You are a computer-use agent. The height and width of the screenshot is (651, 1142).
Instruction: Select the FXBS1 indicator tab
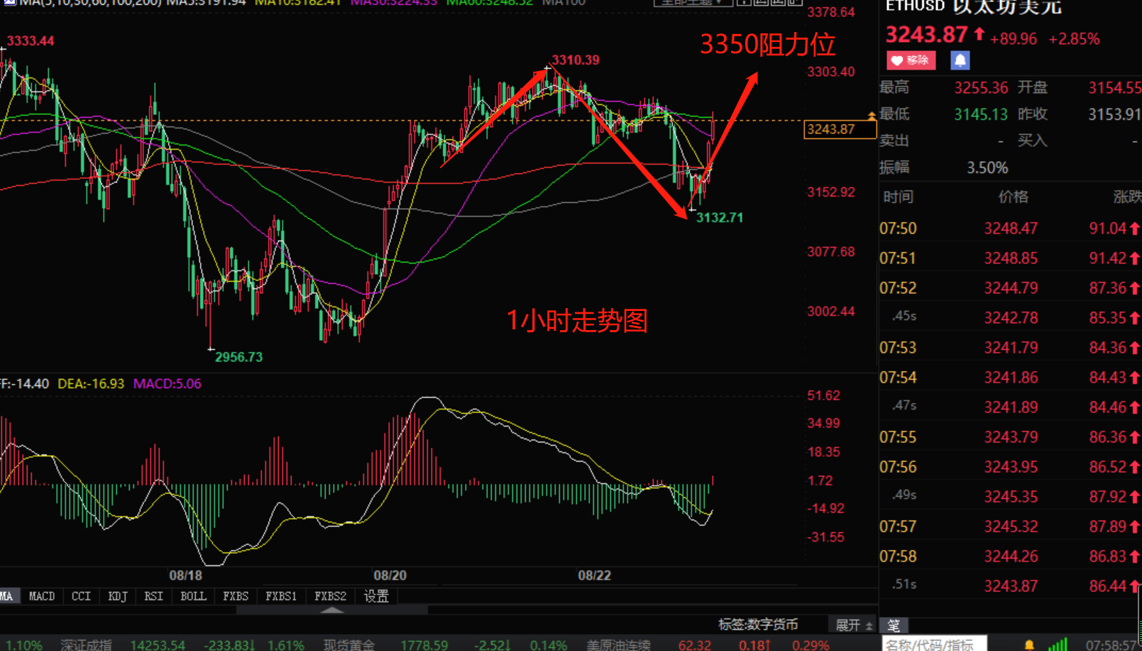coord(281,596)
